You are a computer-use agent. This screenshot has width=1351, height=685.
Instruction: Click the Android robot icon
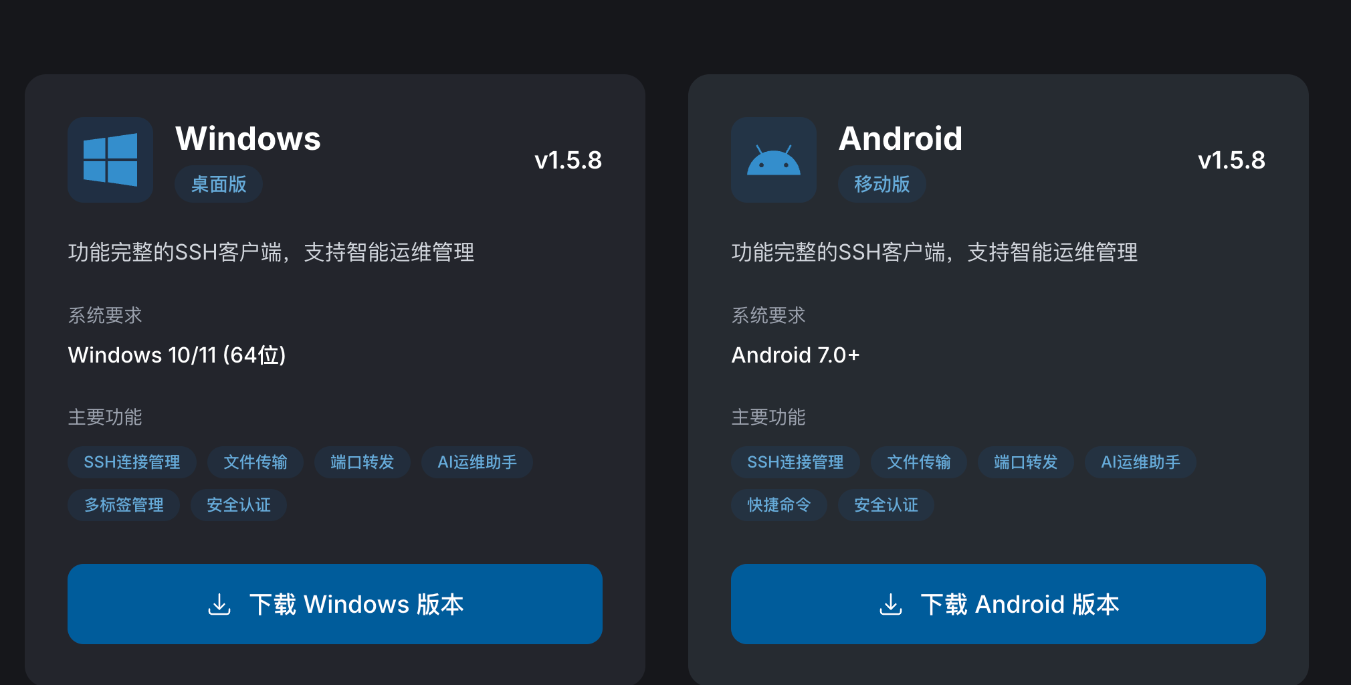[x=773, y=161]
